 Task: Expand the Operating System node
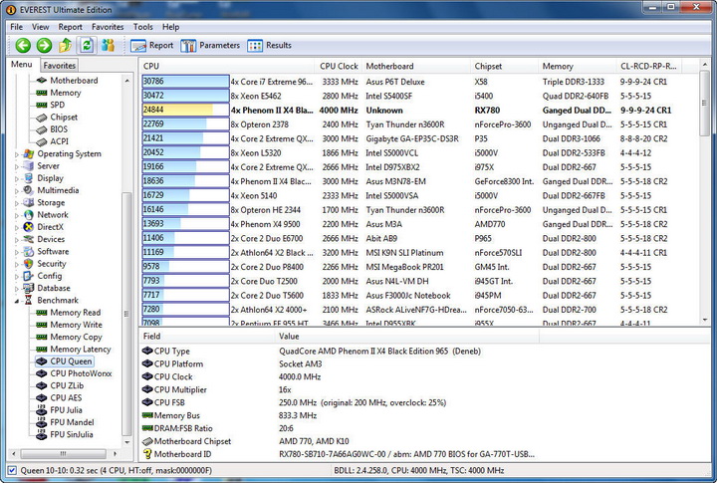[17, 154]
